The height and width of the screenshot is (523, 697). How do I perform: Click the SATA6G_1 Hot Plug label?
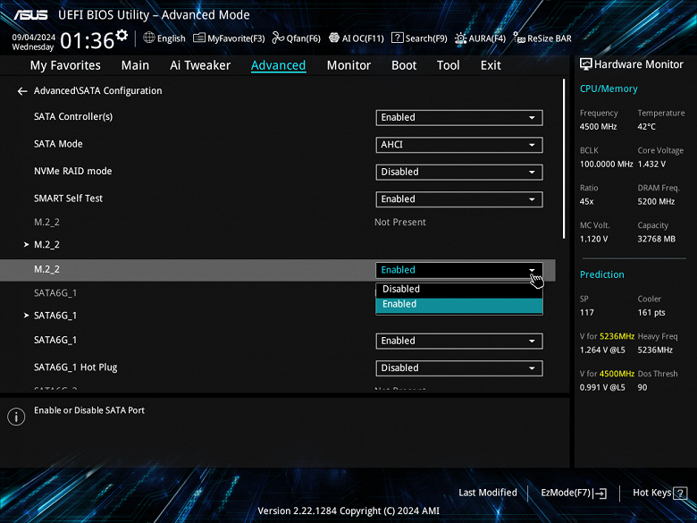tap(76, 367)
